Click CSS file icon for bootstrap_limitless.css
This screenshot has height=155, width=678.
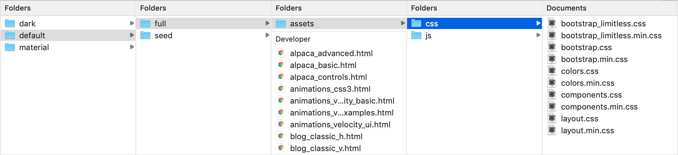coord(552,23)
